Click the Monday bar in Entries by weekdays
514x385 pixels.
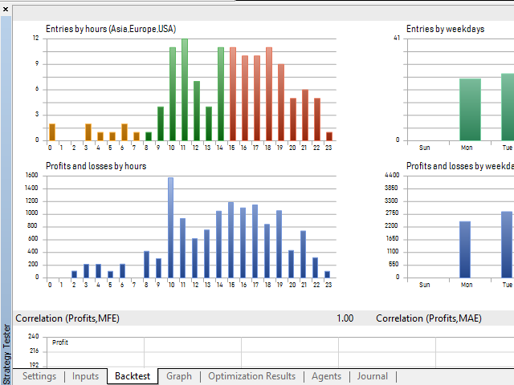[470, 109]
